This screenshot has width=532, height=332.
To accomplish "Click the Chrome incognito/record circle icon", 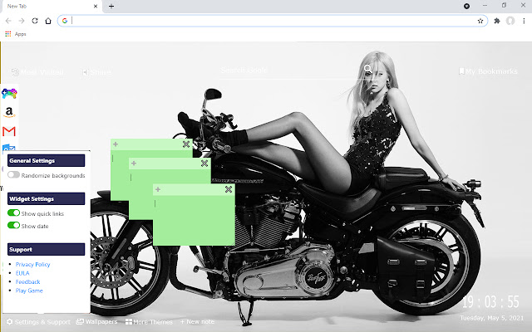I will [466, 6].
